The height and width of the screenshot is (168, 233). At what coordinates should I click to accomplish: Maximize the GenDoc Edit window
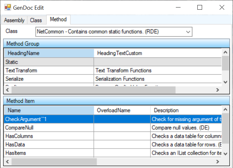click(200, 7)
